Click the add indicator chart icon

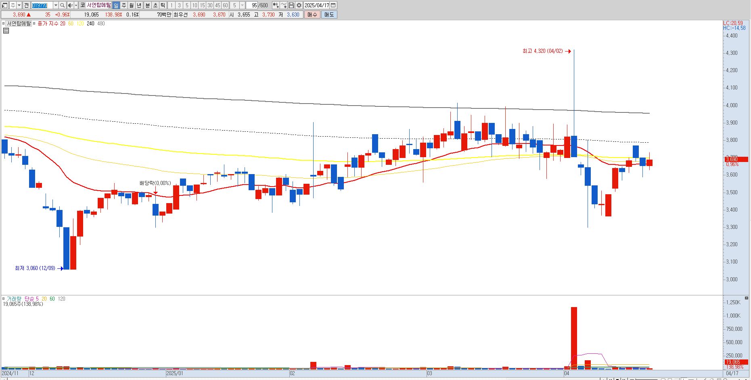point(276,5)
